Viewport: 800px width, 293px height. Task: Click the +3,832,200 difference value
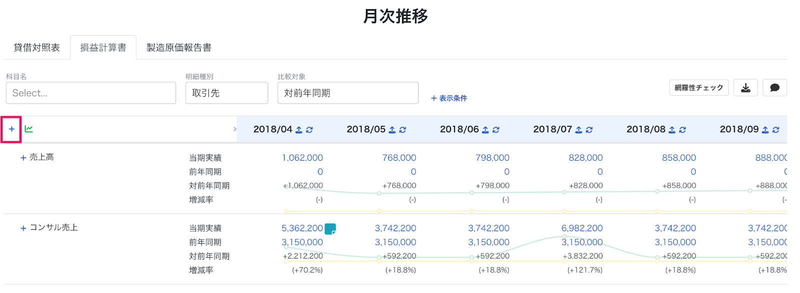582,256
